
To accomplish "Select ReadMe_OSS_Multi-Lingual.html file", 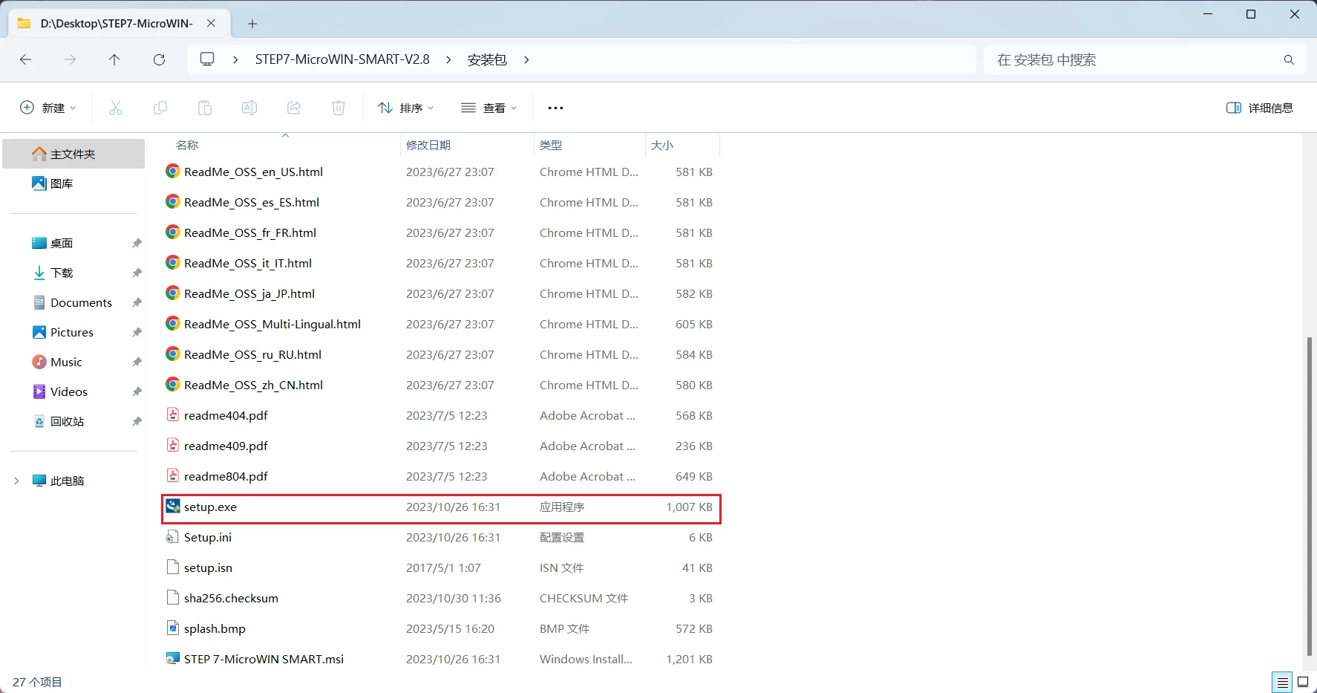I will pyautogui.click(x=441, y=325).
